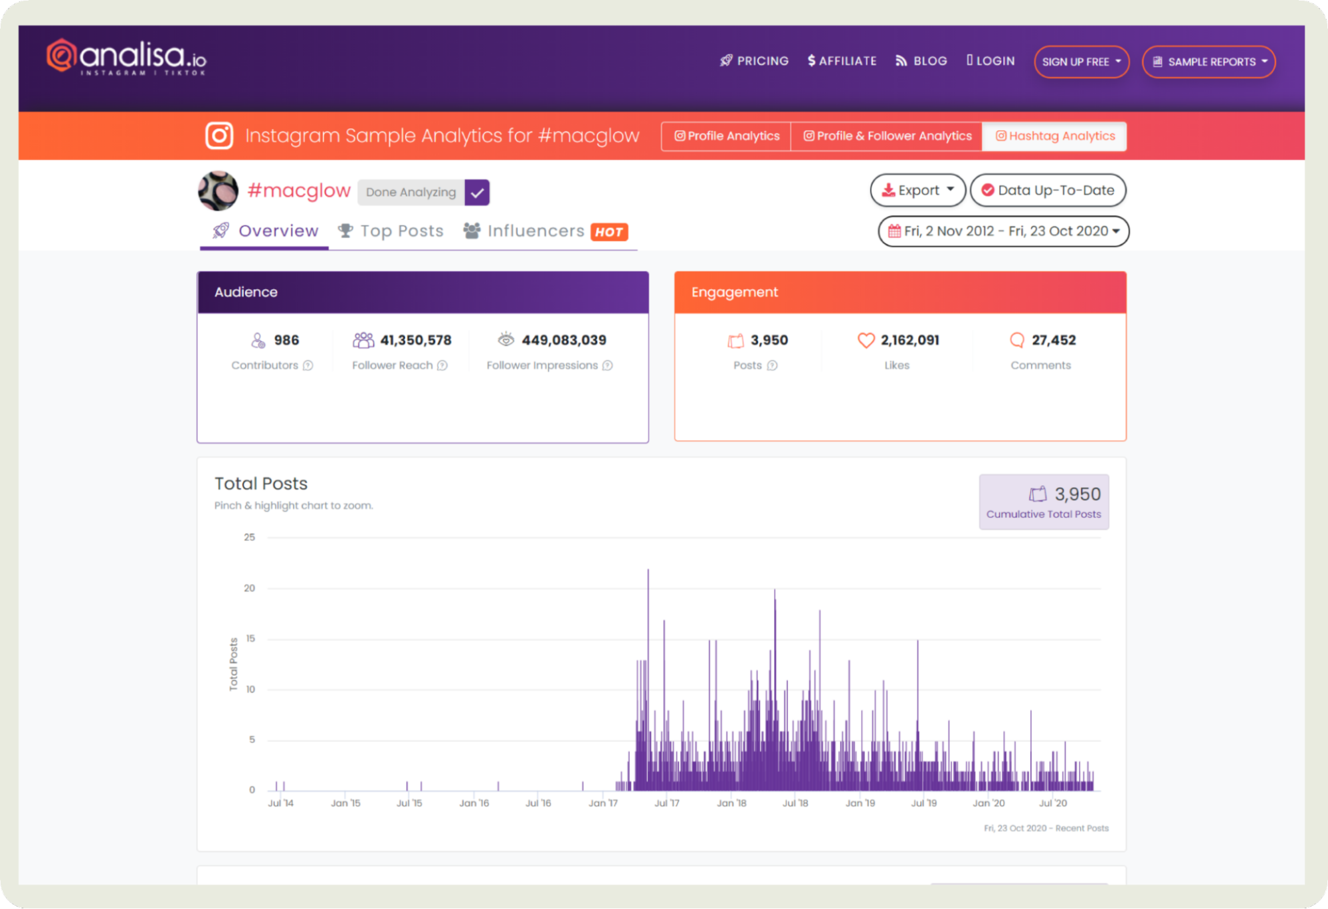Viewport: 1328px width, 909px height.
Task: Click the Data Up-To-Date button
Action: [1048, 191]
